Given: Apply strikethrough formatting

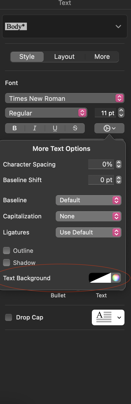Looking at the screenshot, I should pyautogui.click(x=75, y=128).
